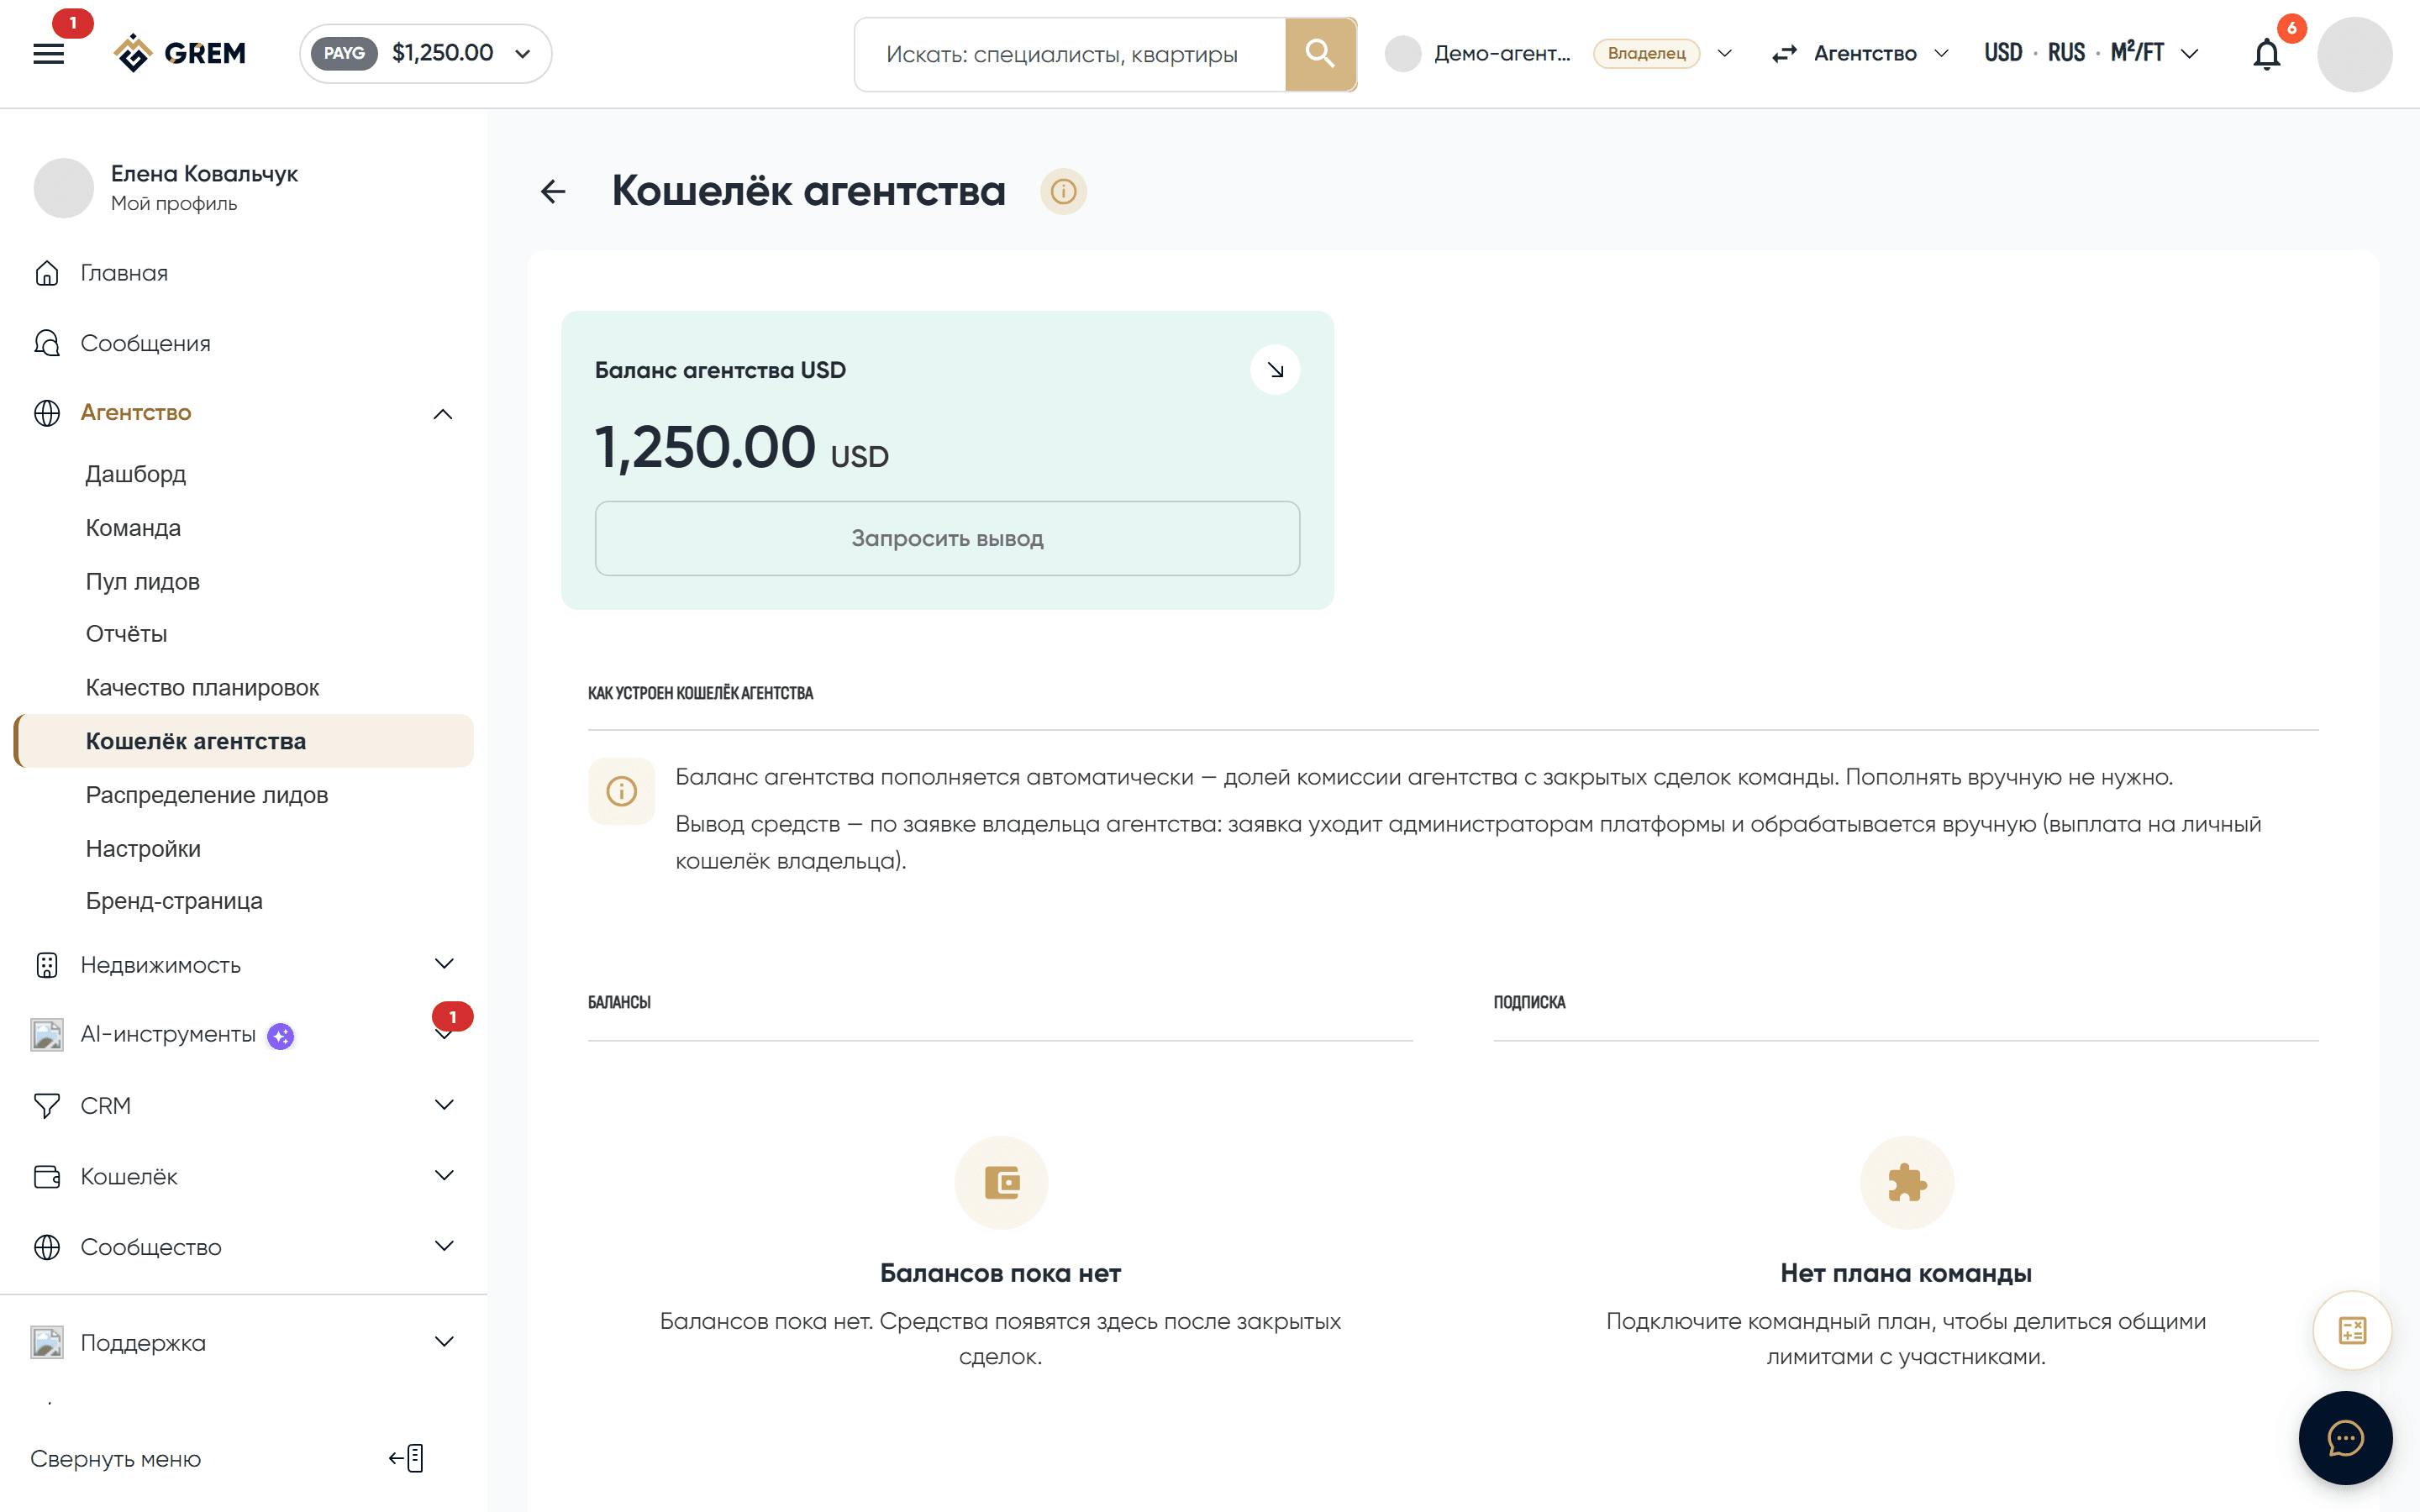Open the PAYG $1,250.00 balance dropdown
Viewport: 2420px width, 1512px height.
[x=426, y=54]
